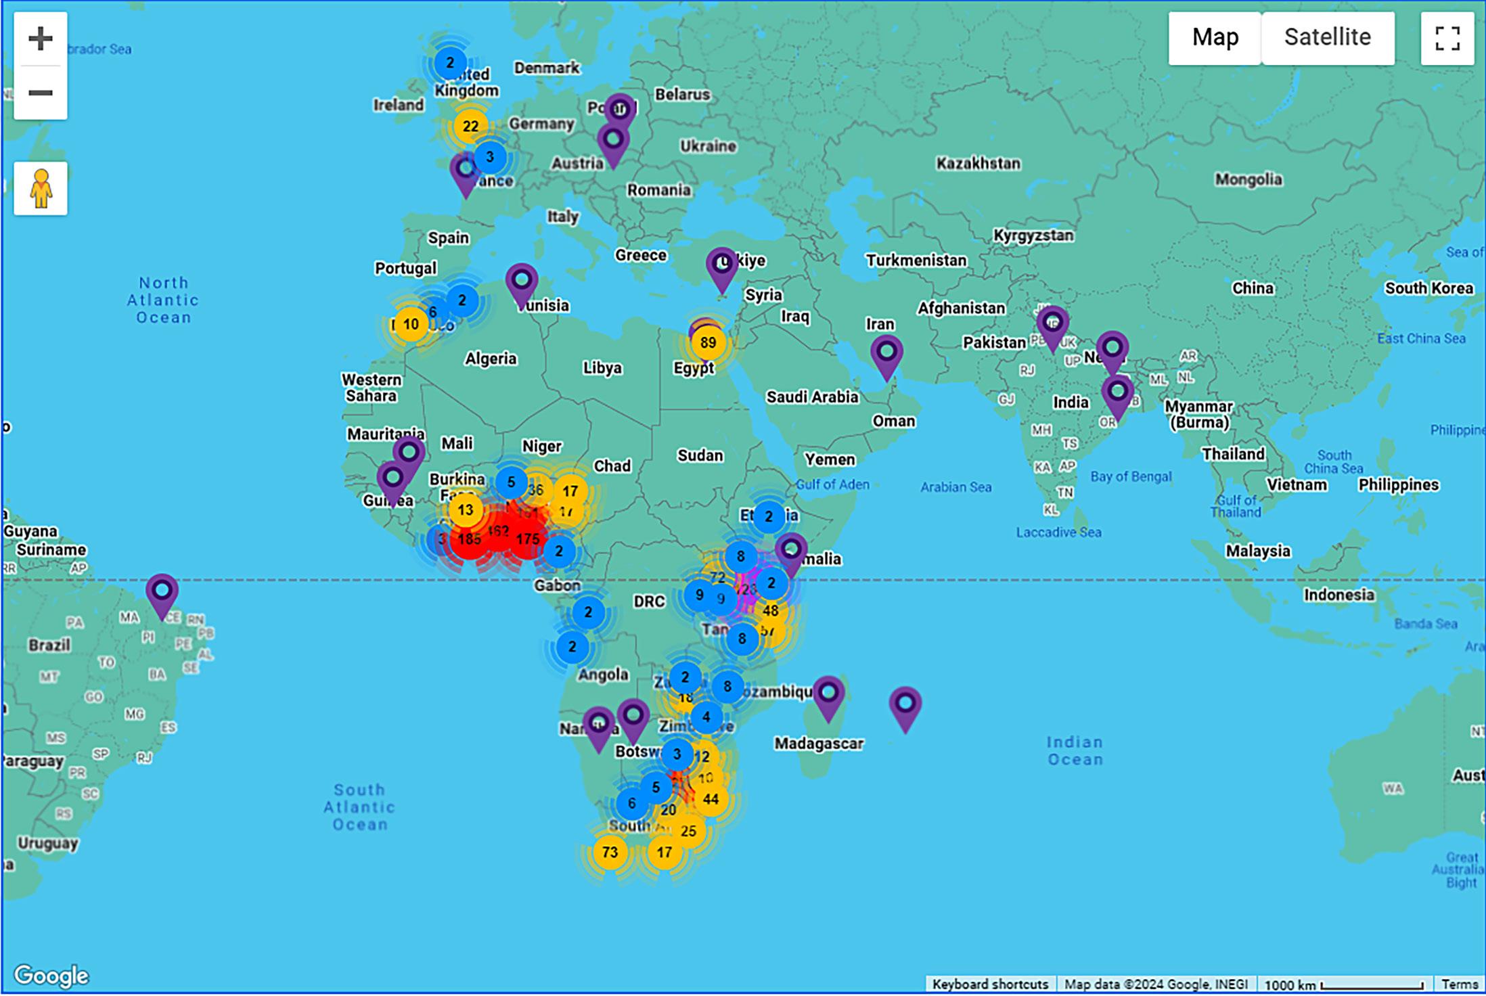Toggle fullscreen map view
Viewport: 1486px width, 996px height.
[x=1447, y=39]
